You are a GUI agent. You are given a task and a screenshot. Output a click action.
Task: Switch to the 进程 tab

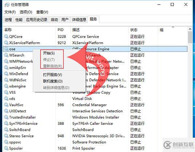(8, 20)
